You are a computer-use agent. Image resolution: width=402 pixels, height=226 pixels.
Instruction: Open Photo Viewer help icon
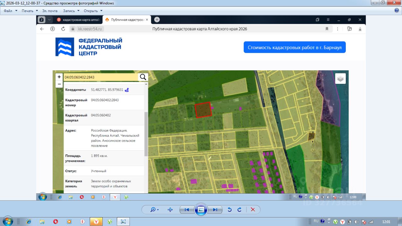click(397, 10)
